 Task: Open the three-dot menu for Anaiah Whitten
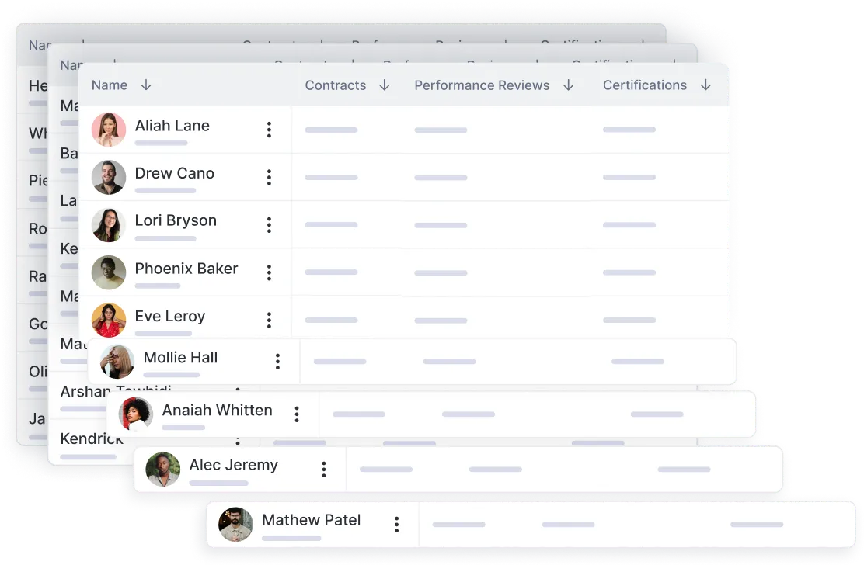(296, 414)
